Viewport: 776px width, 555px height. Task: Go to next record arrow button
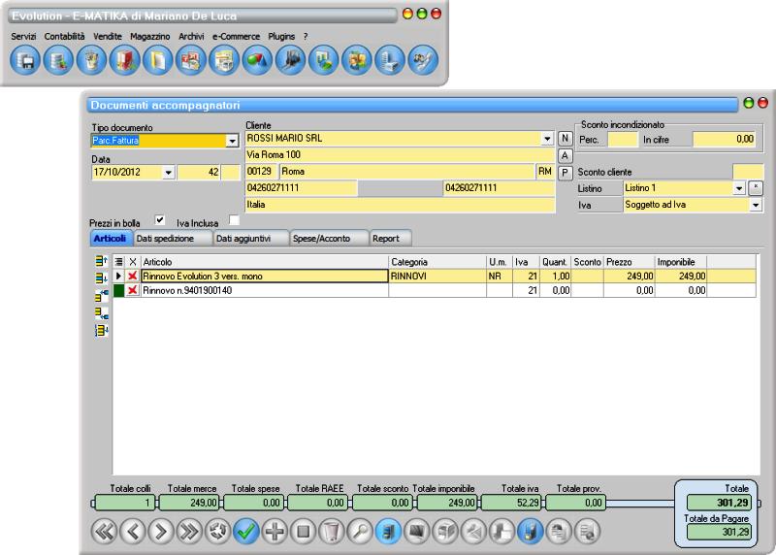pos(161,532)
